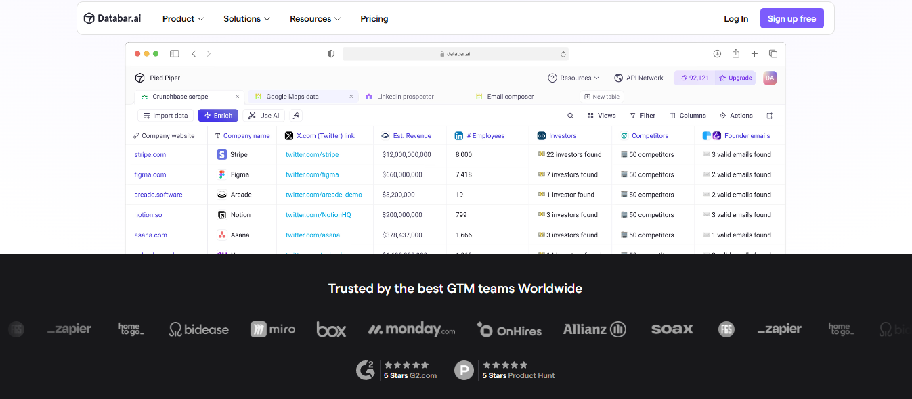Click the privacy shield icon
The width and height of the screenshot is (912, 399).
pyautogui.click(x=330, y=53)
